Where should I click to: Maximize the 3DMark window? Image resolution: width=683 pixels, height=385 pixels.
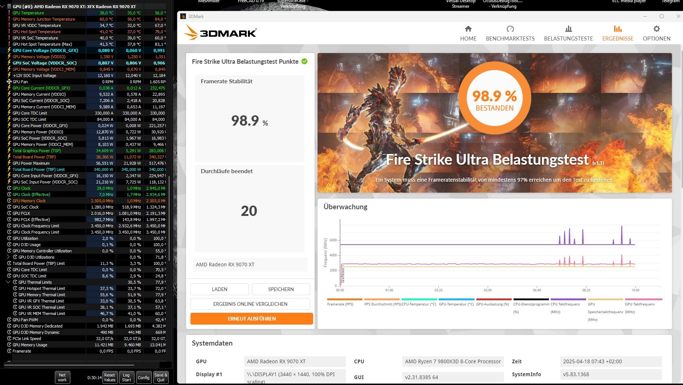662,16
